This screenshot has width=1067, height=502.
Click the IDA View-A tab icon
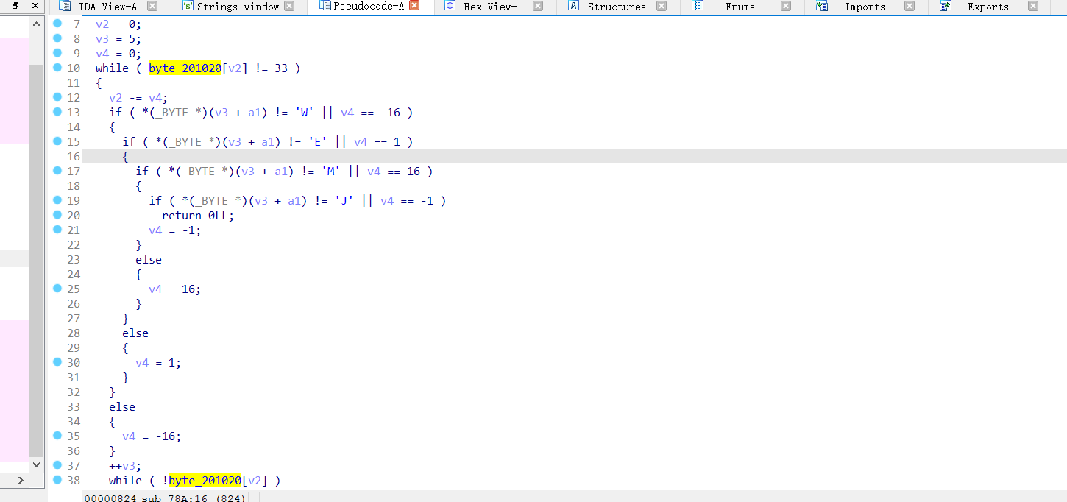[65, 7]
